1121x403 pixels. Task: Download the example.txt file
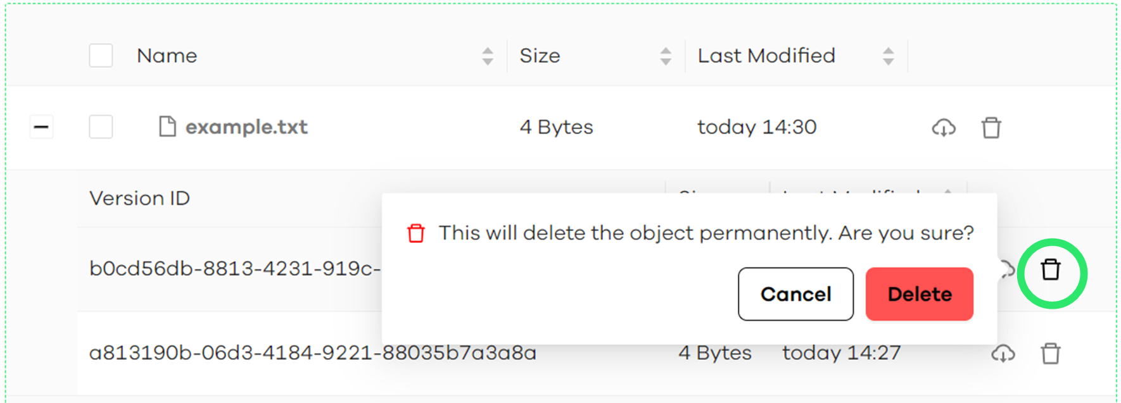[x=943, y=128]
